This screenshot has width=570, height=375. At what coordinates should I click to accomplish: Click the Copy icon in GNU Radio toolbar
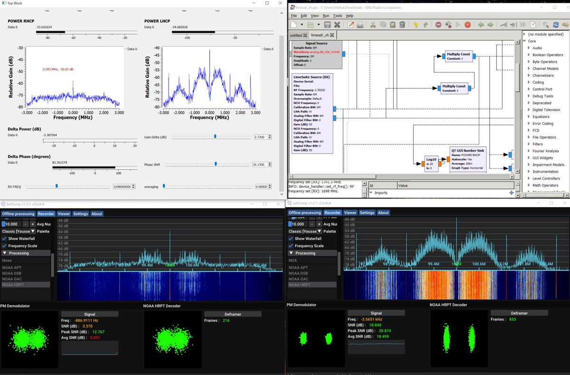[x=383, y=24]
